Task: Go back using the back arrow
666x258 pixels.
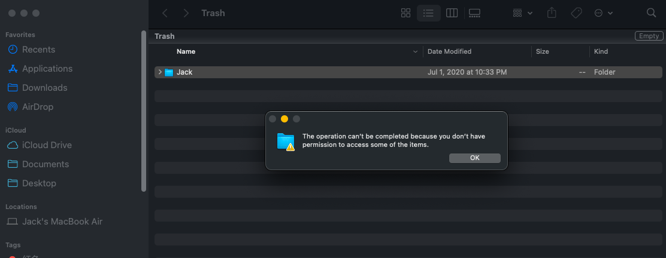Action: pyautogui.click(x=165, y=13)
